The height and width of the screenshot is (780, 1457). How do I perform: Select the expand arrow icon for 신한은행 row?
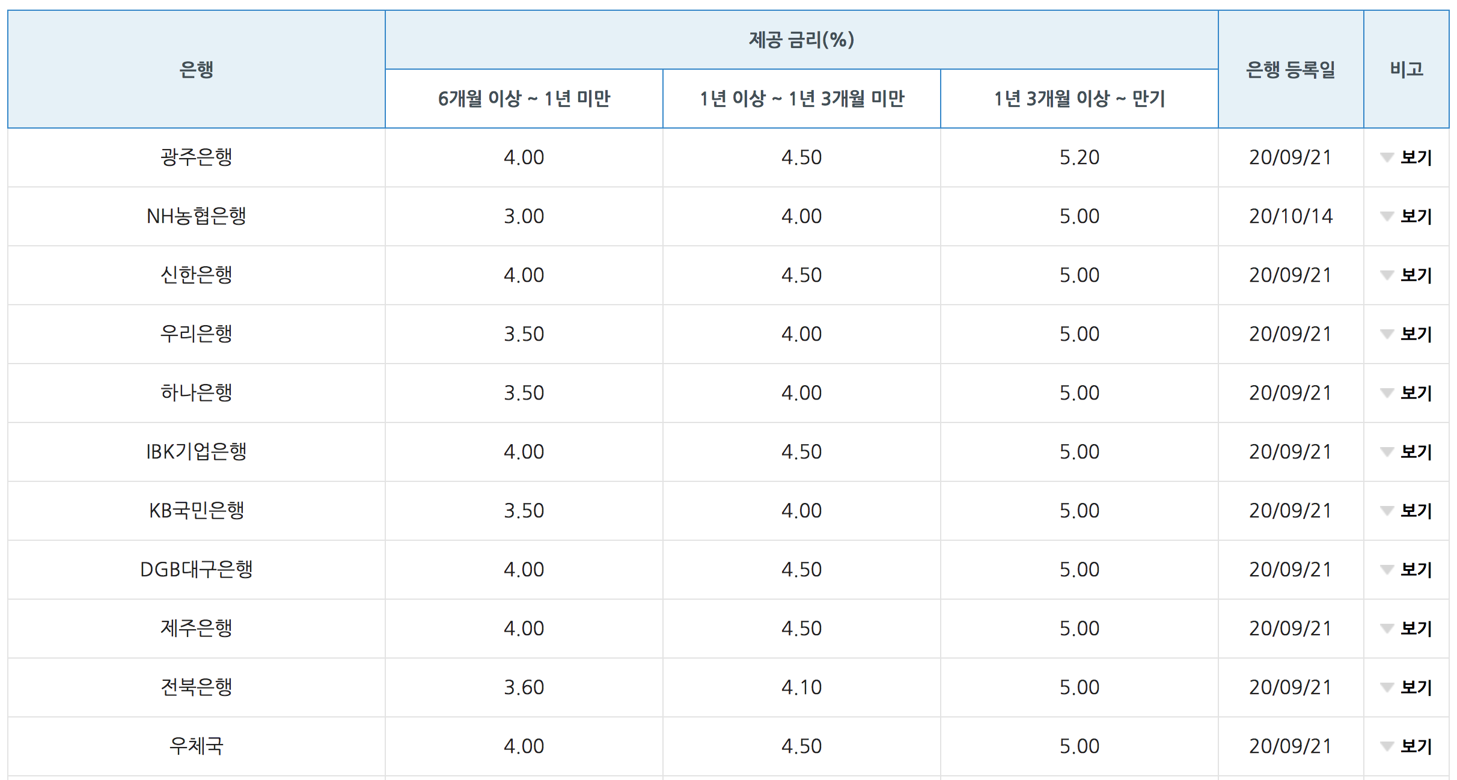pos(1387,275)
